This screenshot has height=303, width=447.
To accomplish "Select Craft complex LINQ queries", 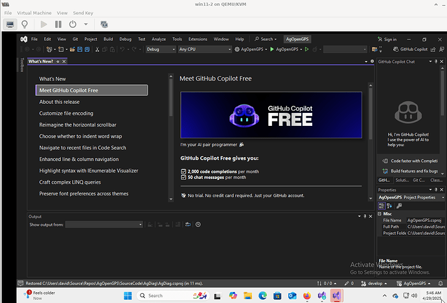I will point(70,182).
